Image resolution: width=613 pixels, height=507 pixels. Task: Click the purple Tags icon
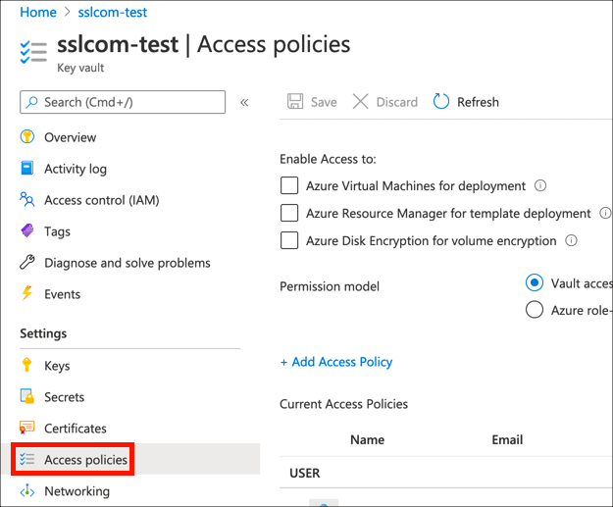pyautogui.click(x=27, y=231)
